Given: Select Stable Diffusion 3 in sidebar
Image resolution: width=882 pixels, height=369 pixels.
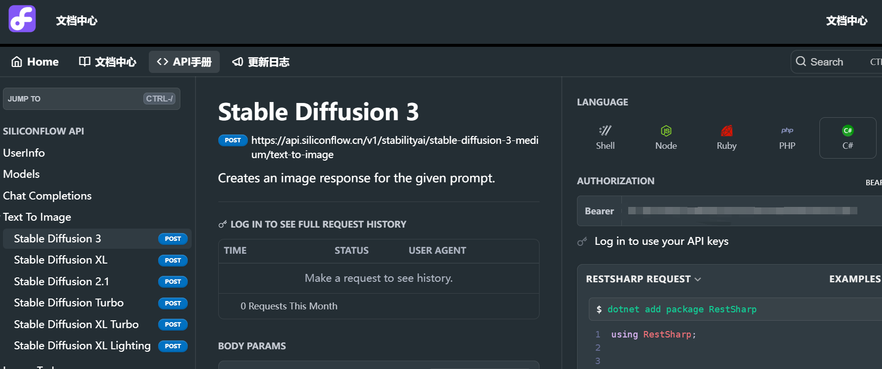Looking at the screenshot, I should click(x=97, y=238).
